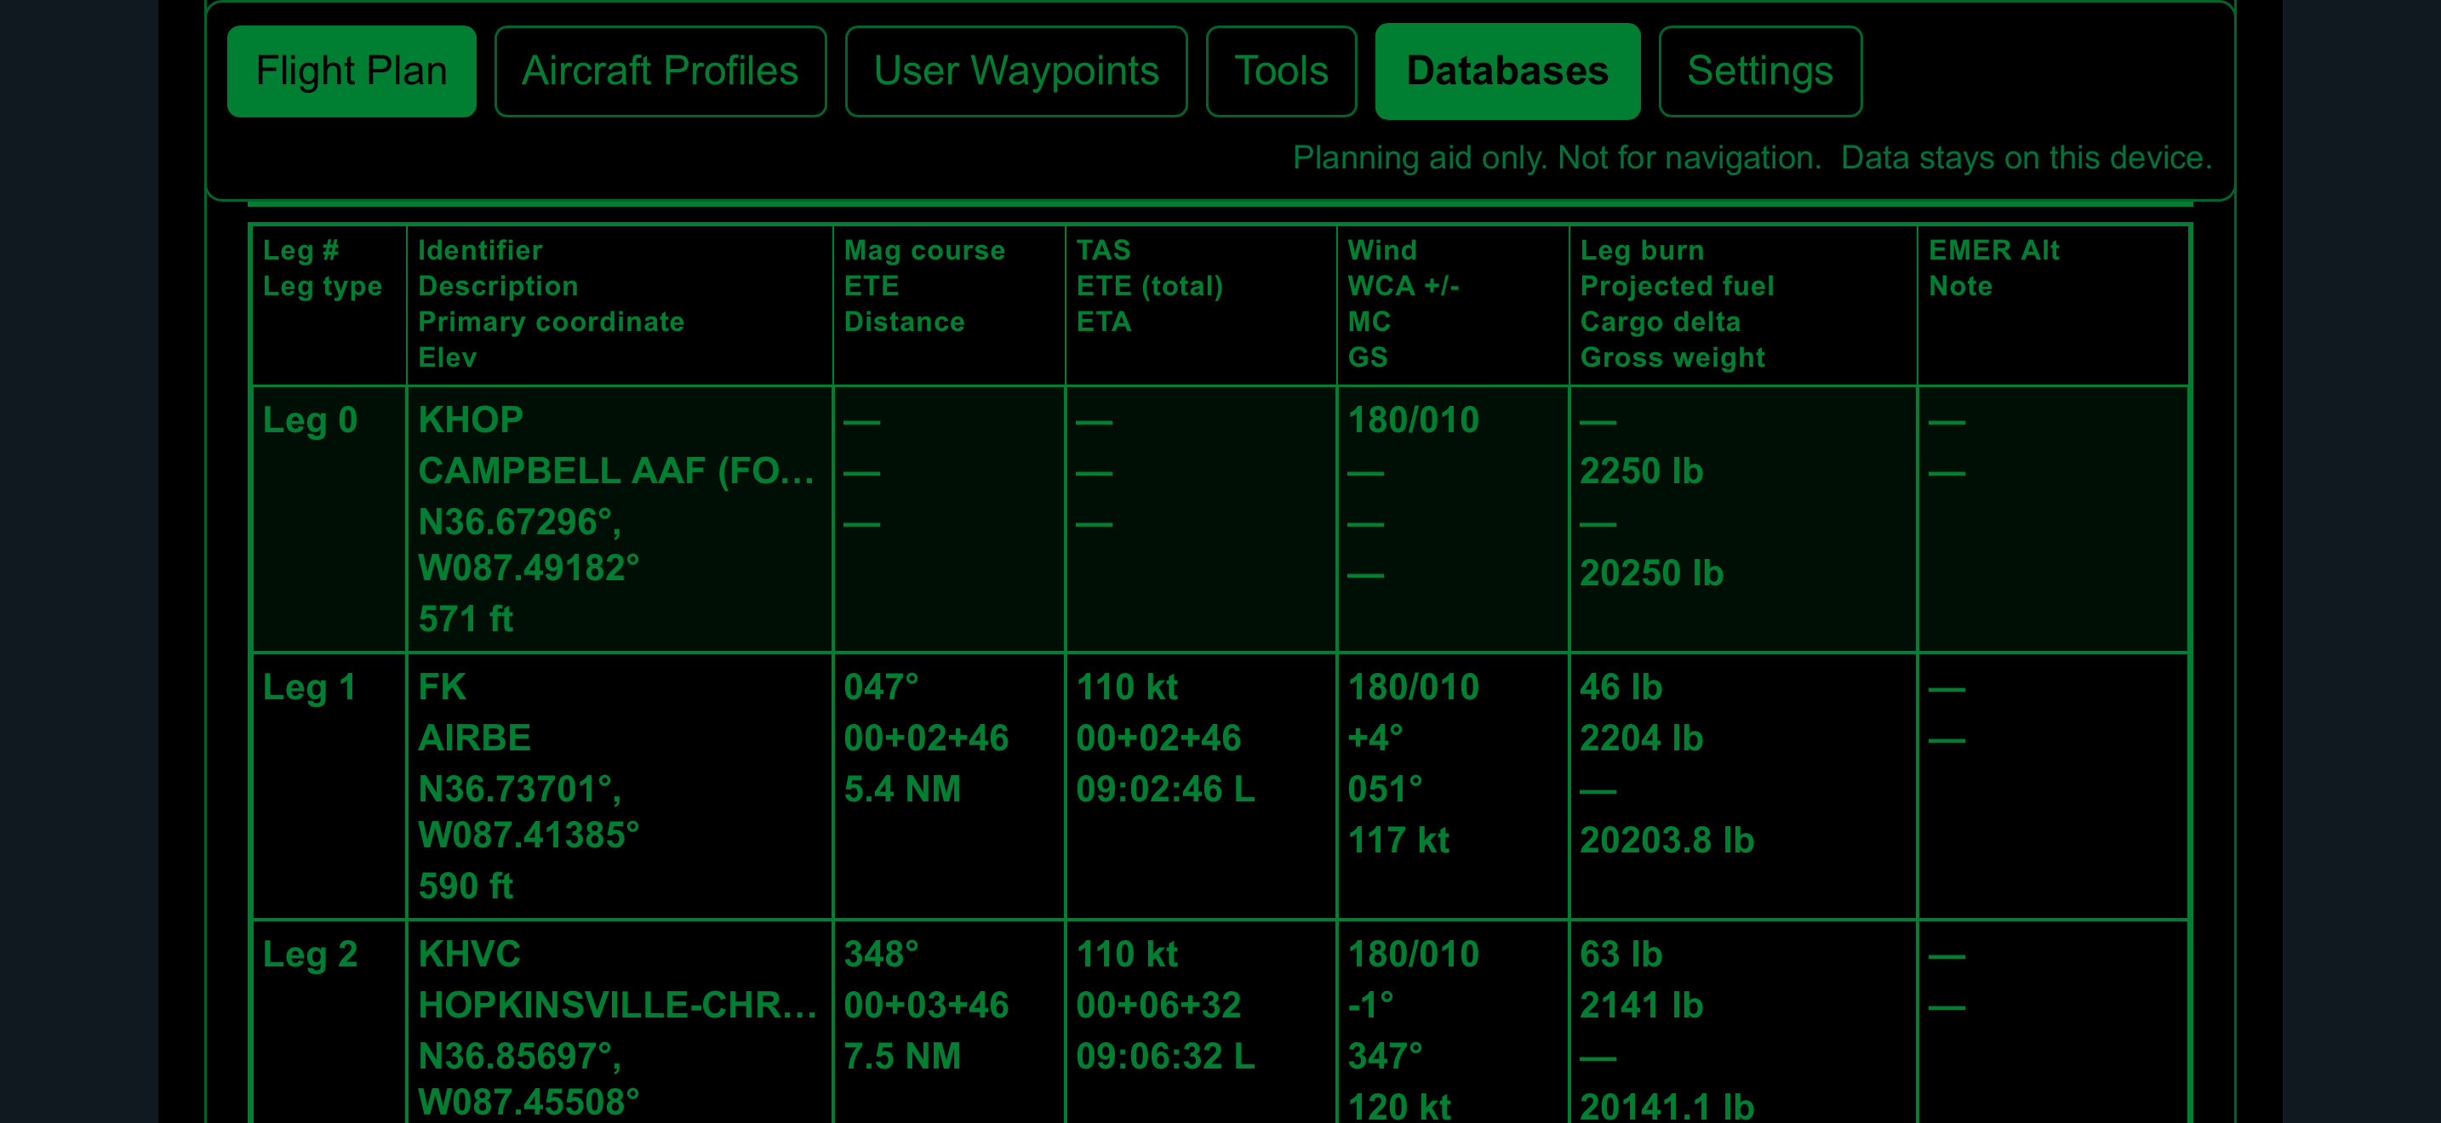Click the 7.5 NM distance value
The height and width of the screenshot is (1123, 2441).
pos(902,1056)
